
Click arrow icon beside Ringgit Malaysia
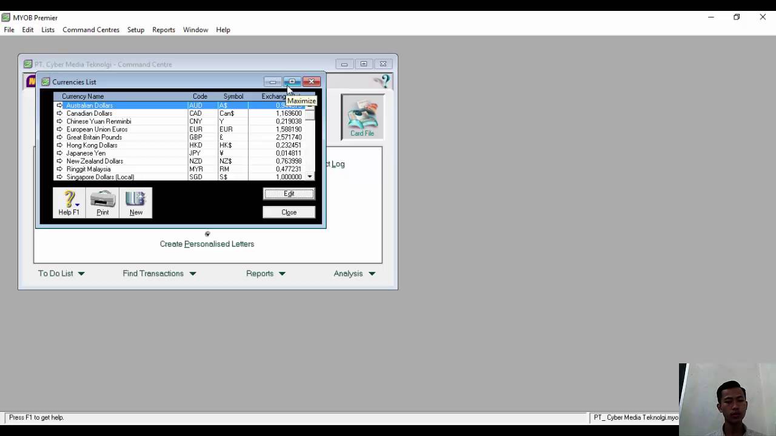59,169
